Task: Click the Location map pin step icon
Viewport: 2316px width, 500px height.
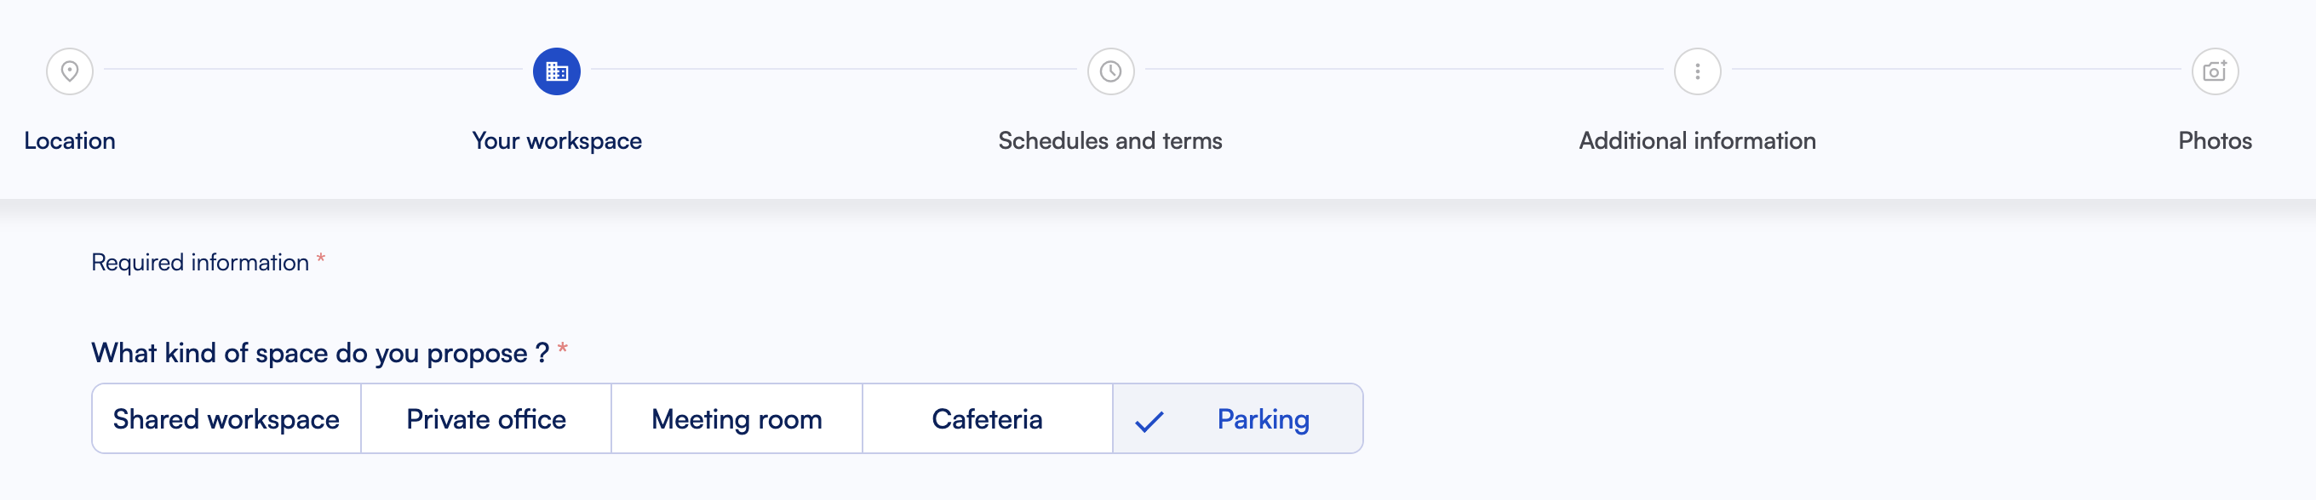Action: (70, 71)
